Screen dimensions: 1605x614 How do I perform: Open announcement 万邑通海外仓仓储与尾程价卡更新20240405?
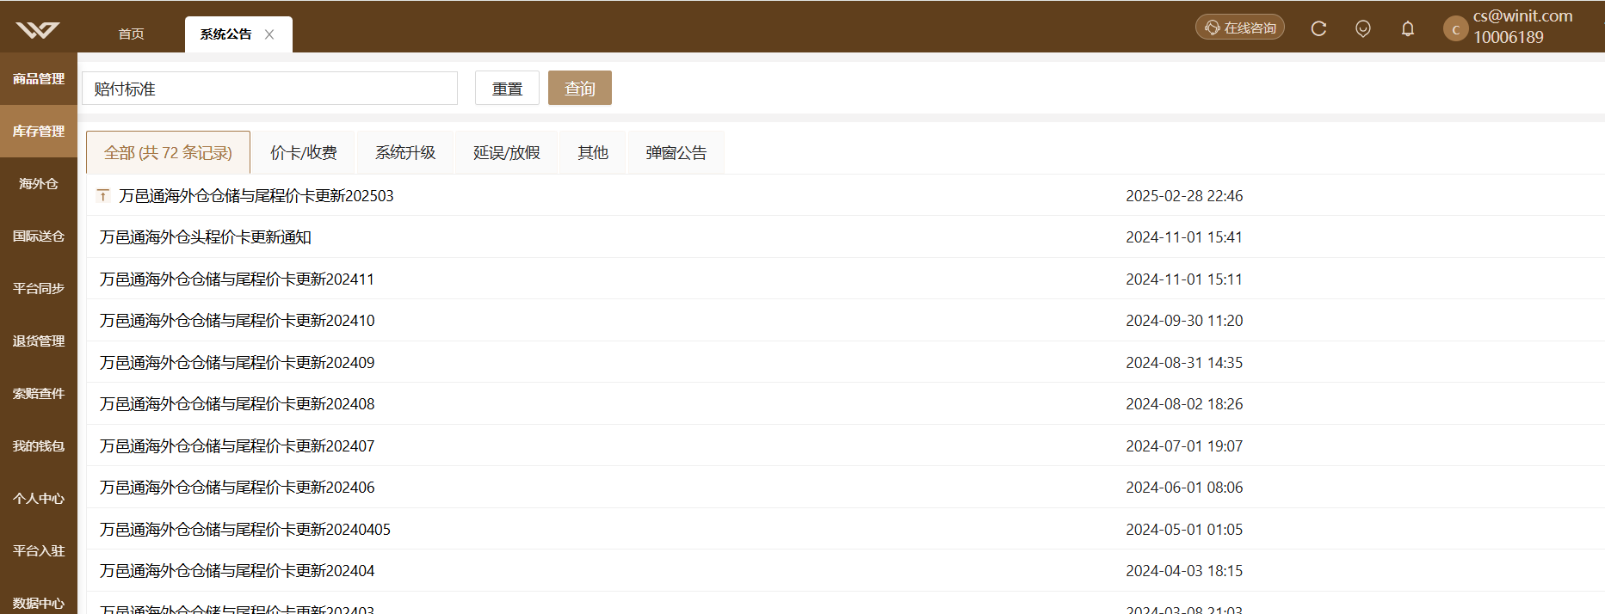tap(245, 530)
